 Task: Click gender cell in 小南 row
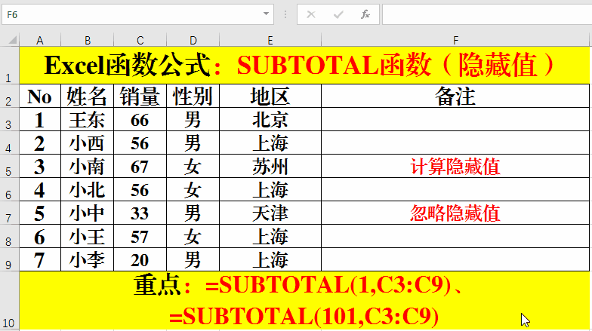193,166
